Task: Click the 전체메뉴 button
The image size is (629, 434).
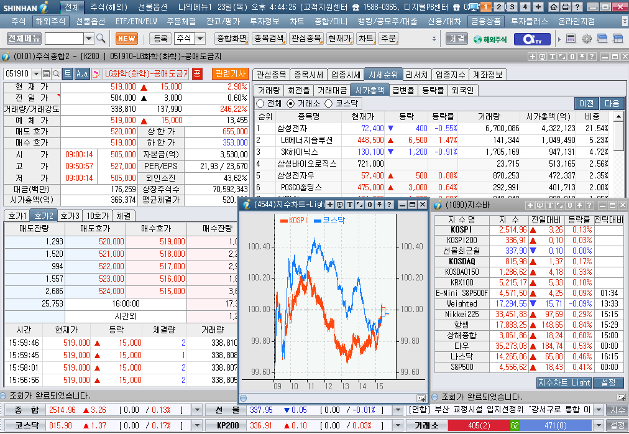Action: point(24,39)
